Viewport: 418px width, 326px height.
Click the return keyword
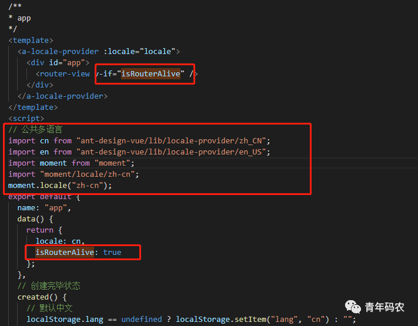click(40, 230)
